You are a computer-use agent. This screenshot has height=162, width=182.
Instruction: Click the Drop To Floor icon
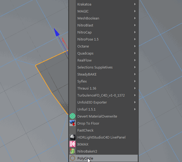tap(72, 123)
